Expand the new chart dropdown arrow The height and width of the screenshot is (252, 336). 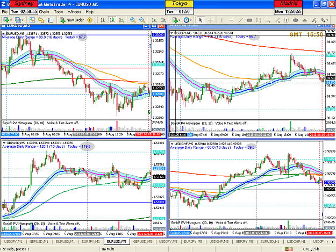pyautogui.click(x=11, y=20)
